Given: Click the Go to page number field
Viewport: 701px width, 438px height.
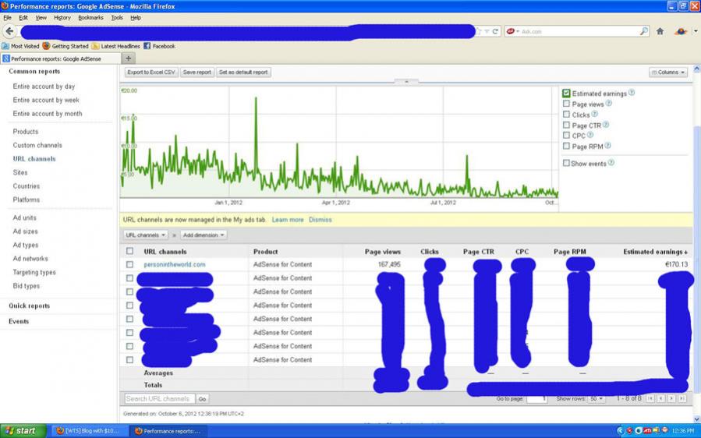Looking at the screenshot, I should (536, 398).
